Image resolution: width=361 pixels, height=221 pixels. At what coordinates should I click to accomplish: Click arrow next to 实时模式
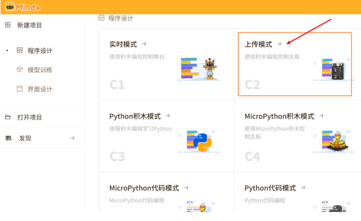(144, 44)
